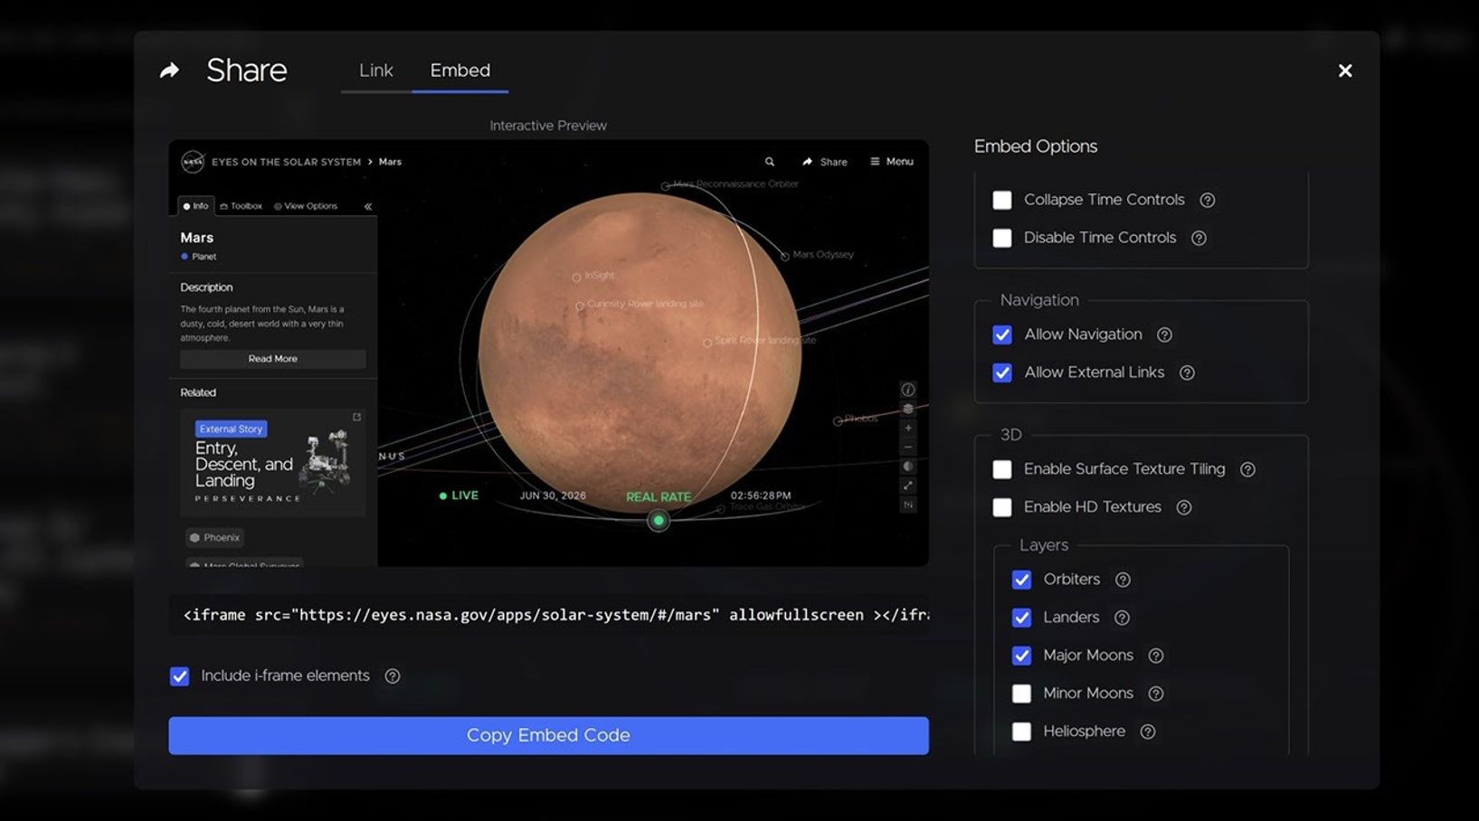Uncheck the Orbiters layer
Image resolution: width=1479 pixels, height=821 pixels.
pos(1021,580)
